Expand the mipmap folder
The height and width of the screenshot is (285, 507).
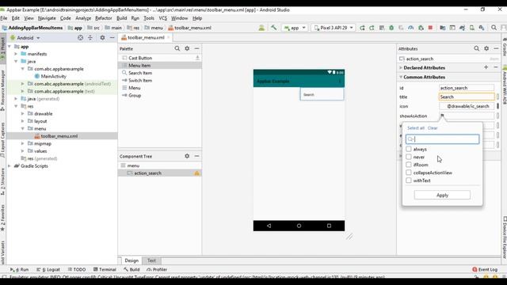click(23, 143)
